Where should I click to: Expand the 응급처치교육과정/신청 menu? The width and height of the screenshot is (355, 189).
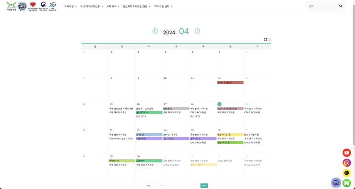[136, 6]
